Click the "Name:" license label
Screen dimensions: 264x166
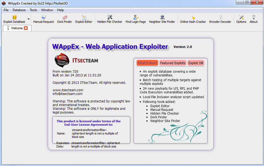tap(61, 133)
